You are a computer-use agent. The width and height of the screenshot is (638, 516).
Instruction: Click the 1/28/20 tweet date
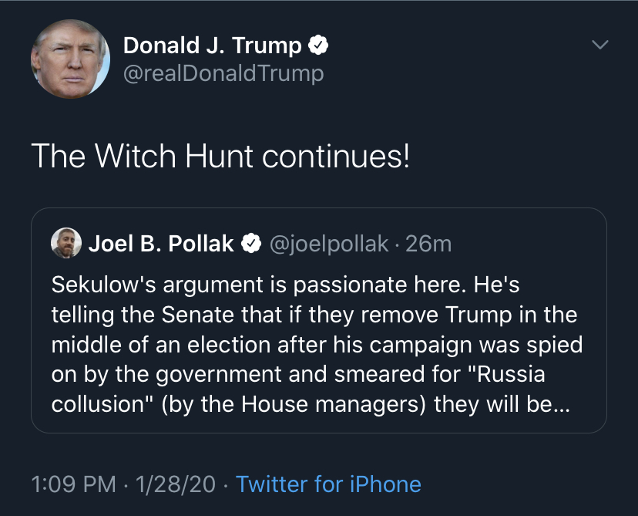176,484
